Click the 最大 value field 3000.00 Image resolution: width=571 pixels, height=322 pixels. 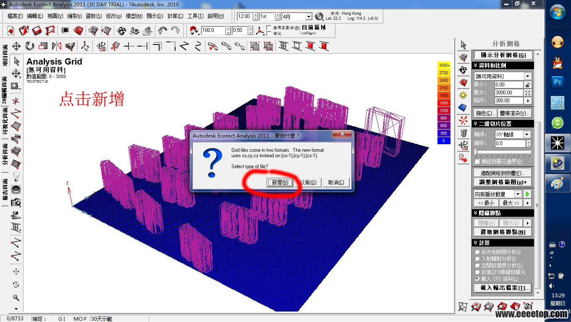[x=508, y=93]
